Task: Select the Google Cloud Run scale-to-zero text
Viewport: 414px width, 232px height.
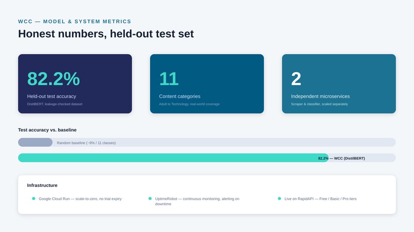Action: click(x=80, y=199)
